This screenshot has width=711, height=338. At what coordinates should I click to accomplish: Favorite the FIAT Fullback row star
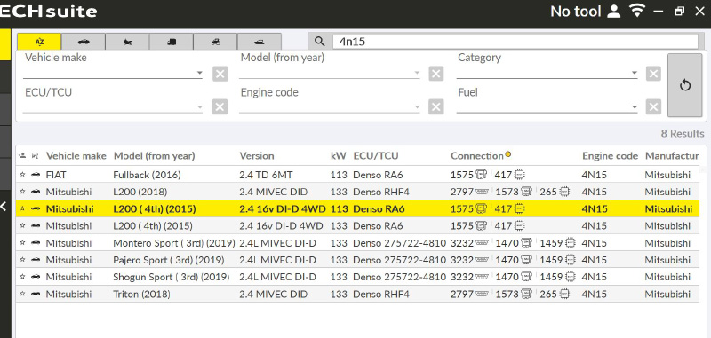22,175
